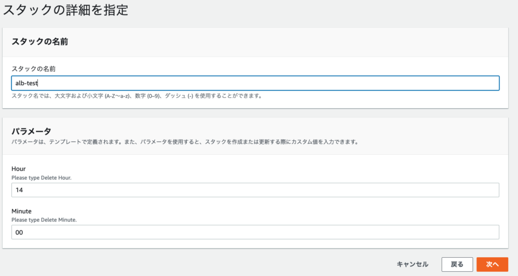Click the パラメータ description sentence
The height and width of the screenshot is (276, 518).
pyautogui.click(x=185, y=142)
